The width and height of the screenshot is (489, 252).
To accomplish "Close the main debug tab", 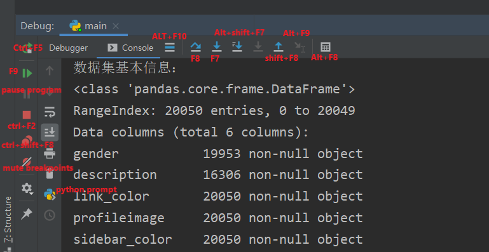I will point(115,26).
